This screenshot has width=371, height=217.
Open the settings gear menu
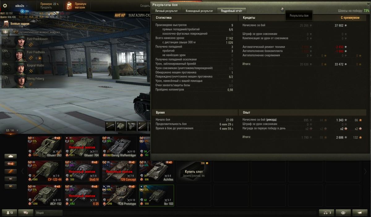click(5, 6)
